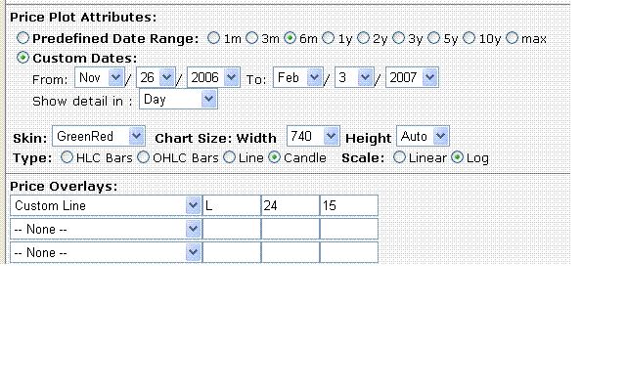This screenshot has width=626, height=391.
Task: Expand the Skin dropdown showing GreenRed
Action: click(99, 136)
